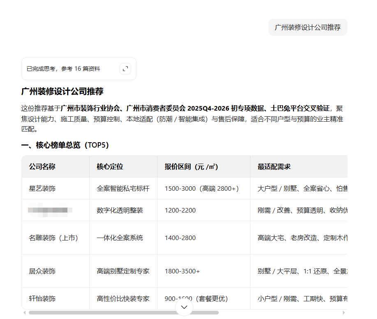Open the circular down-chevron at page bottom
Screen dimensions: 377x319
coord(184,307)
